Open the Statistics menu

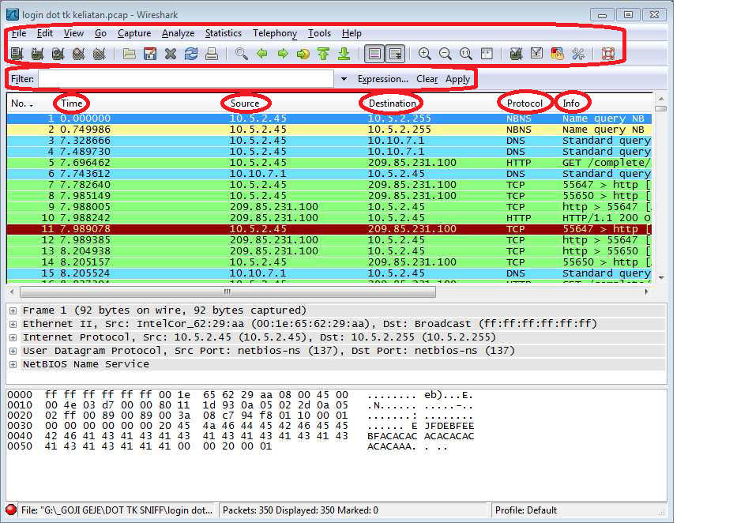pyautogui.click(x=224, y=33)
